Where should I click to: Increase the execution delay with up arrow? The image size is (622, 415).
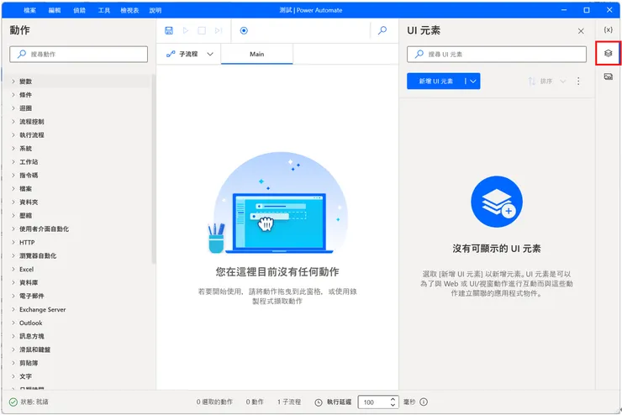(393, 399)
